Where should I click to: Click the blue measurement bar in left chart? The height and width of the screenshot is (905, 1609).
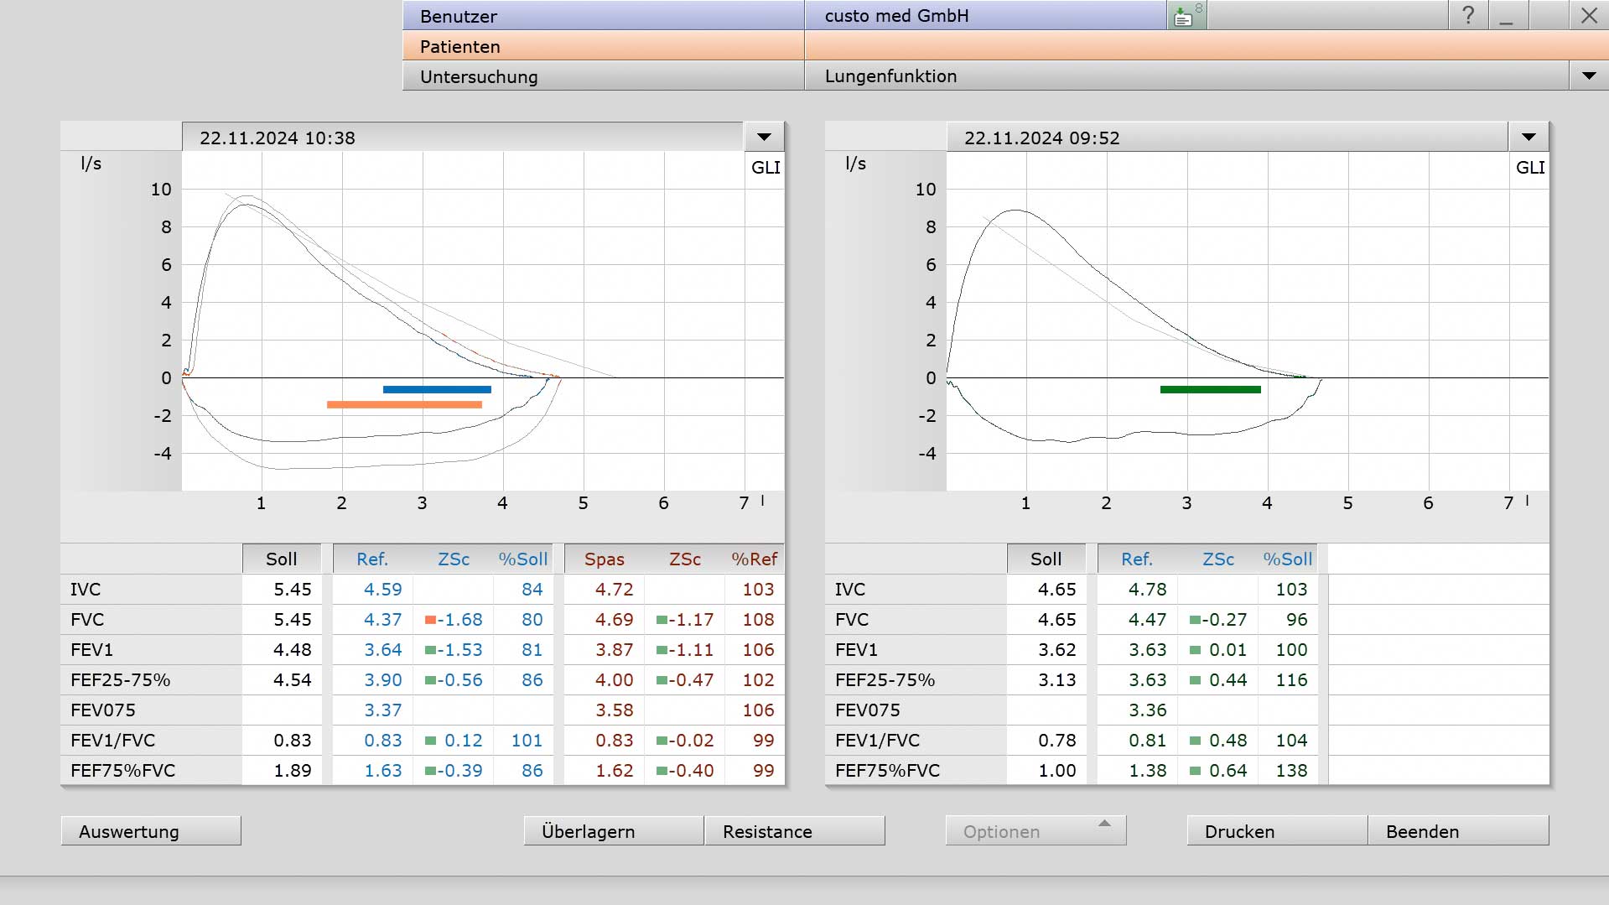(x=437, y=389)
